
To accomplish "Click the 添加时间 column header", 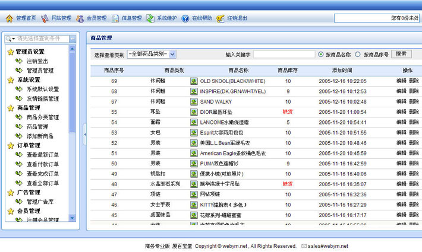I will 342,71.
